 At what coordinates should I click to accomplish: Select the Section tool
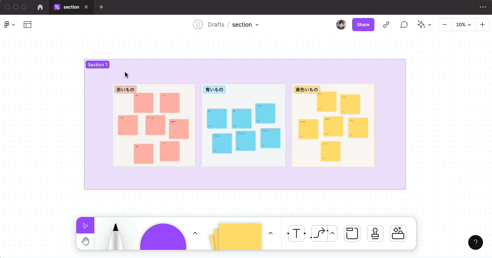[352, 233]
